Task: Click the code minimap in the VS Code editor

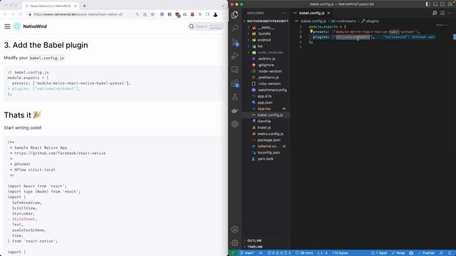Action: (x=442, y=26)
